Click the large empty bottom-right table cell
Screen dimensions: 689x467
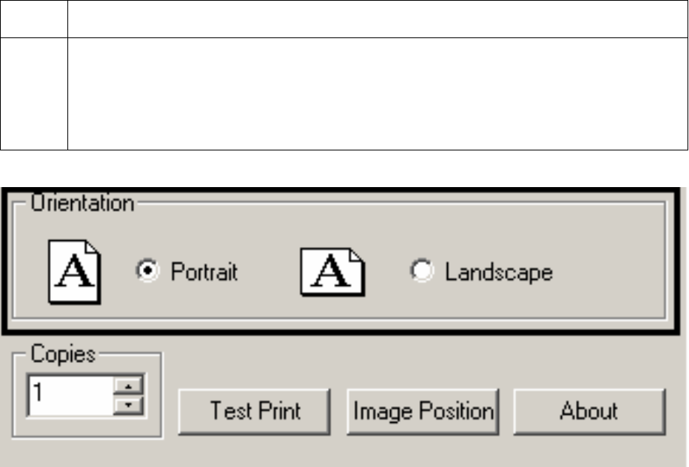pos(377,94)
